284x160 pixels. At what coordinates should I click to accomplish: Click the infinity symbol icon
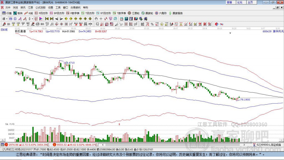coord(222,24)
